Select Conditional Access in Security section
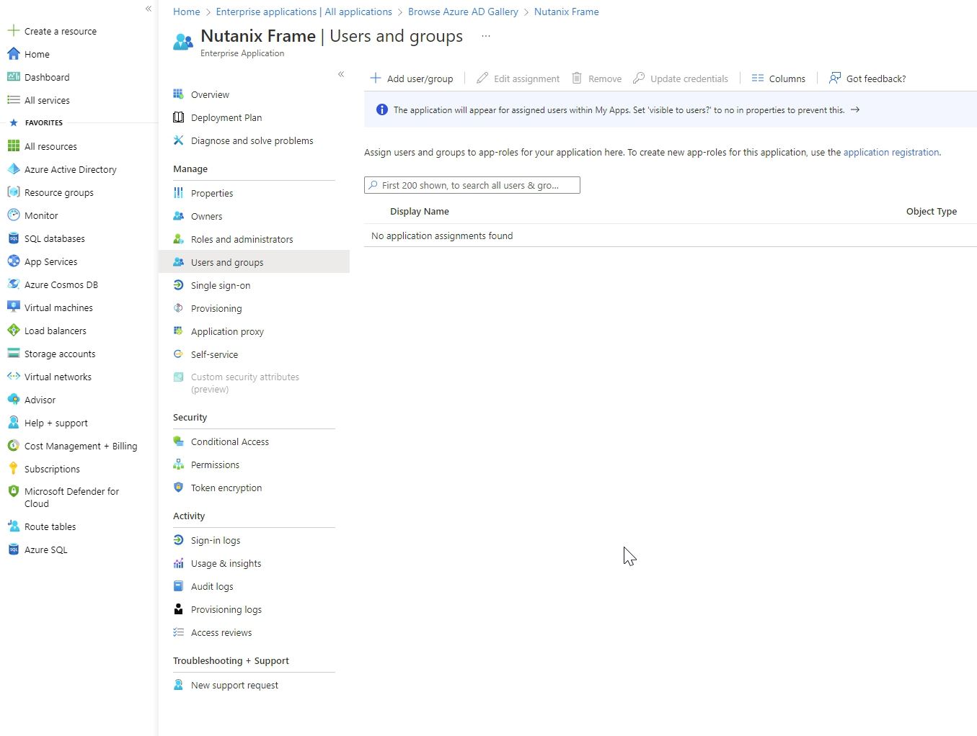The height and width of the screenshot is (736, 977). pyautogui.click(x=229, y=441)
